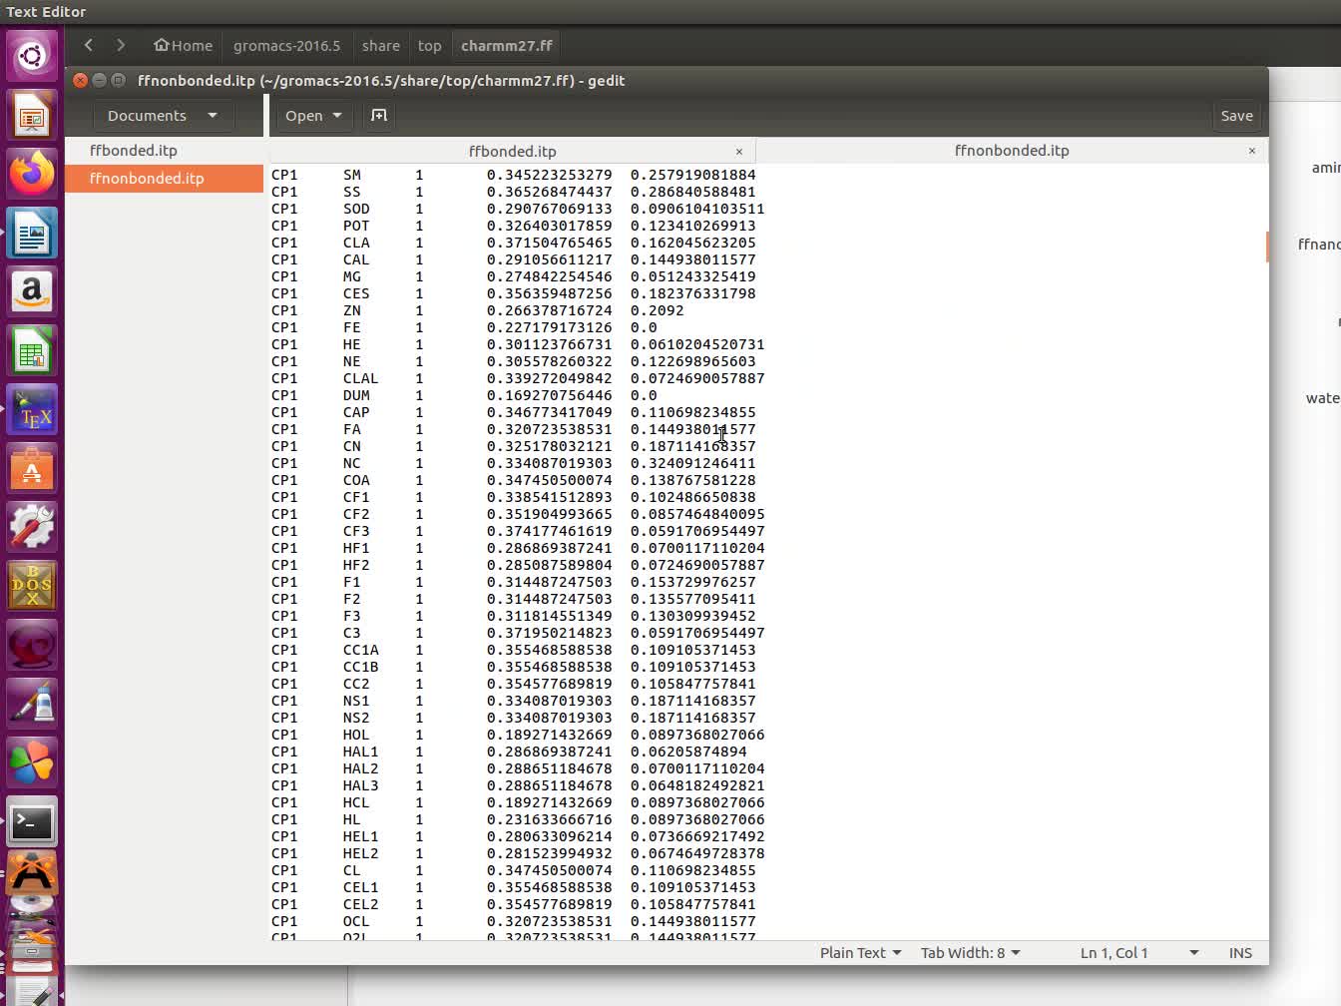Viewport: 1341px width, 1006px height.
Task: Change Plain Text highlight mode
Action: pyautogui.click(x=860, y=953)
